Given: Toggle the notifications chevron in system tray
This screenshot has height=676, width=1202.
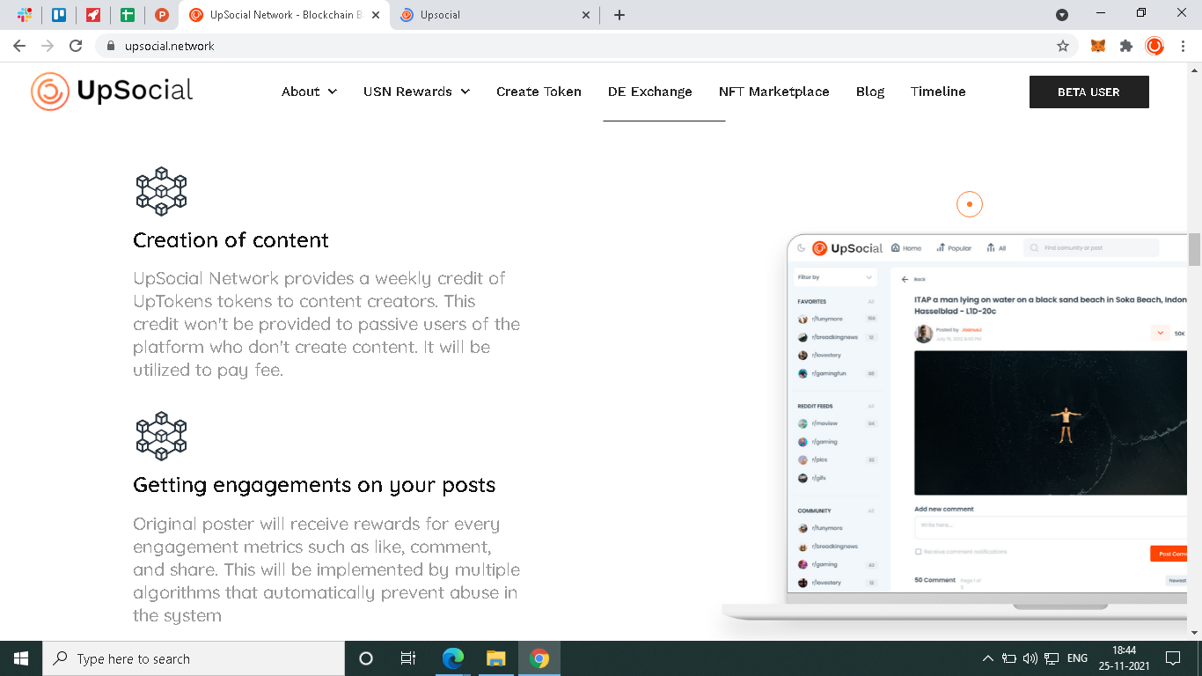Looking at the screenshot, I should coord(987,658).
